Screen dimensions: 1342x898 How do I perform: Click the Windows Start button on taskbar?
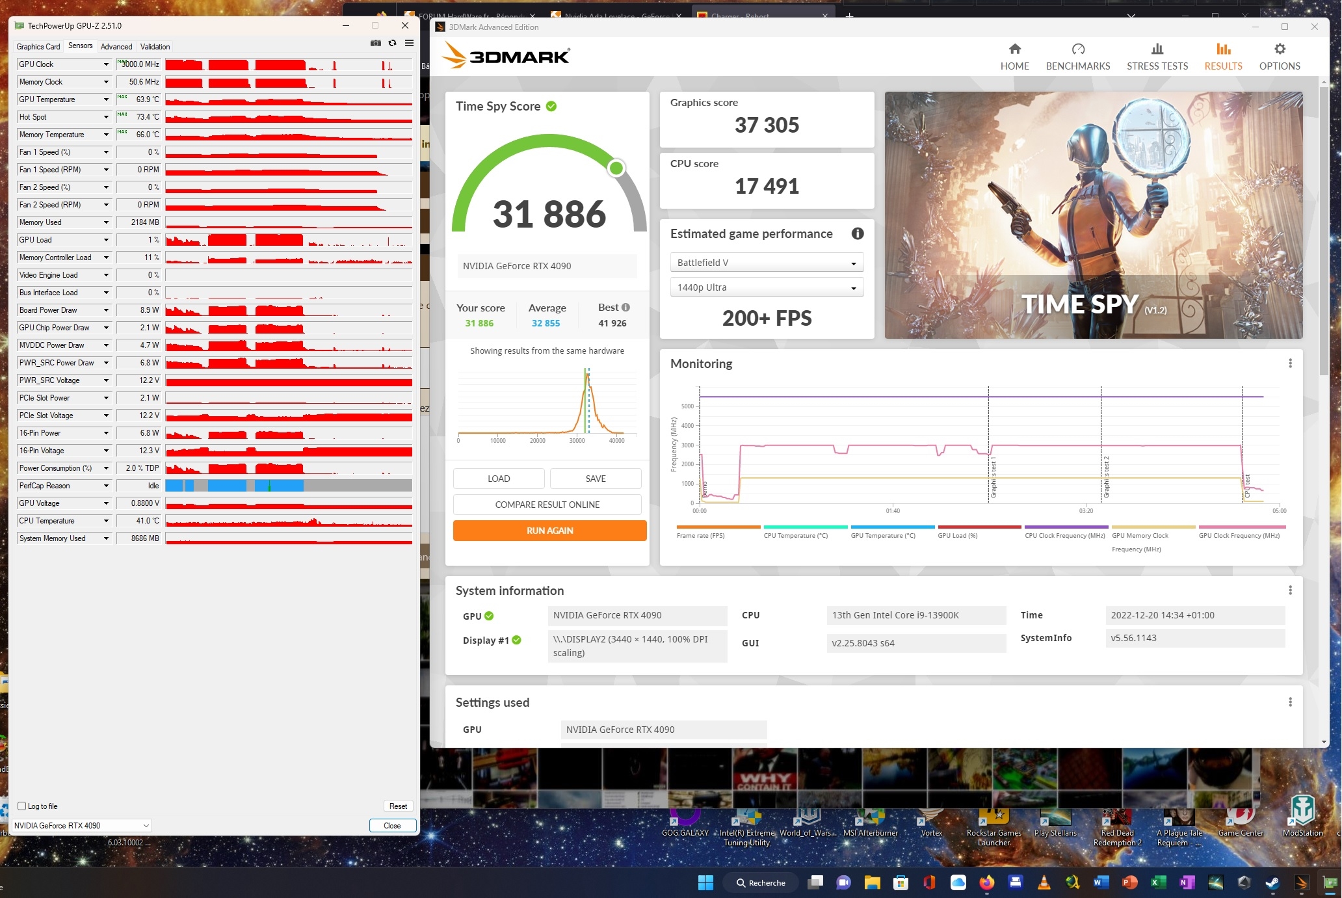click(x=705, y=882)
